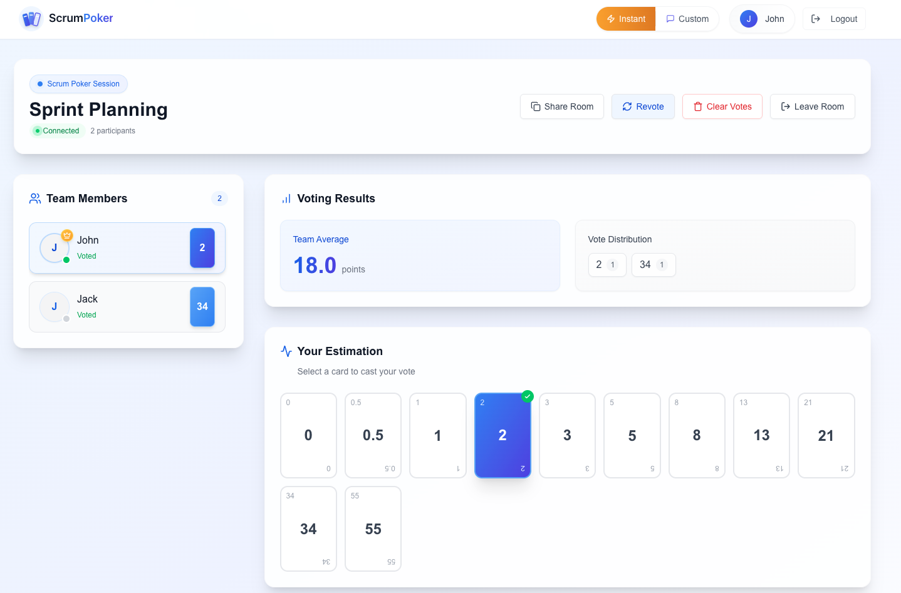The height and width of the screenshot is (593, 901).
Task: Expand the Scrum Poker Session badge
Action: coord(78,83)
